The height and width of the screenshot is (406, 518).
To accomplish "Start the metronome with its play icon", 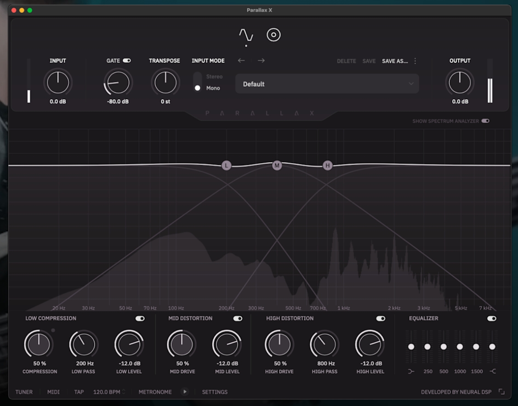I will point(185,392).
